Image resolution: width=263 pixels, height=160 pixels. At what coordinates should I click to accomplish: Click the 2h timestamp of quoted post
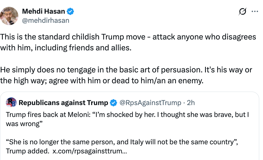191,103
